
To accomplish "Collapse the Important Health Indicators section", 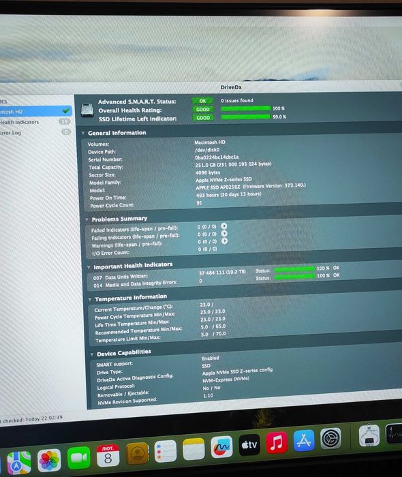I will tap(89, 267).
